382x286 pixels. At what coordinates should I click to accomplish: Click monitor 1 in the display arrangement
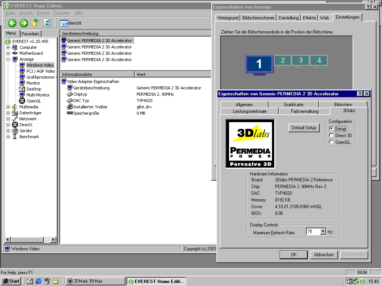point(259,65)
